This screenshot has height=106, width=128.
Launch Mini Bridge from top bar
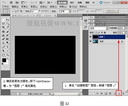click(17, 2)
